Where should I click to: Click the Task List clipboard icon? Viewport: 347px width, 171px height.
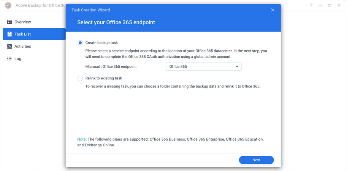[x=10, y=34]
